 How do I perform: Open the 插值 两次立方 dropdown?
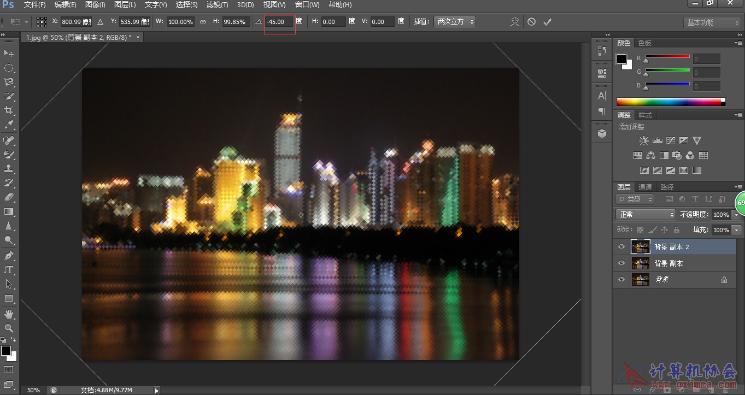455,22
